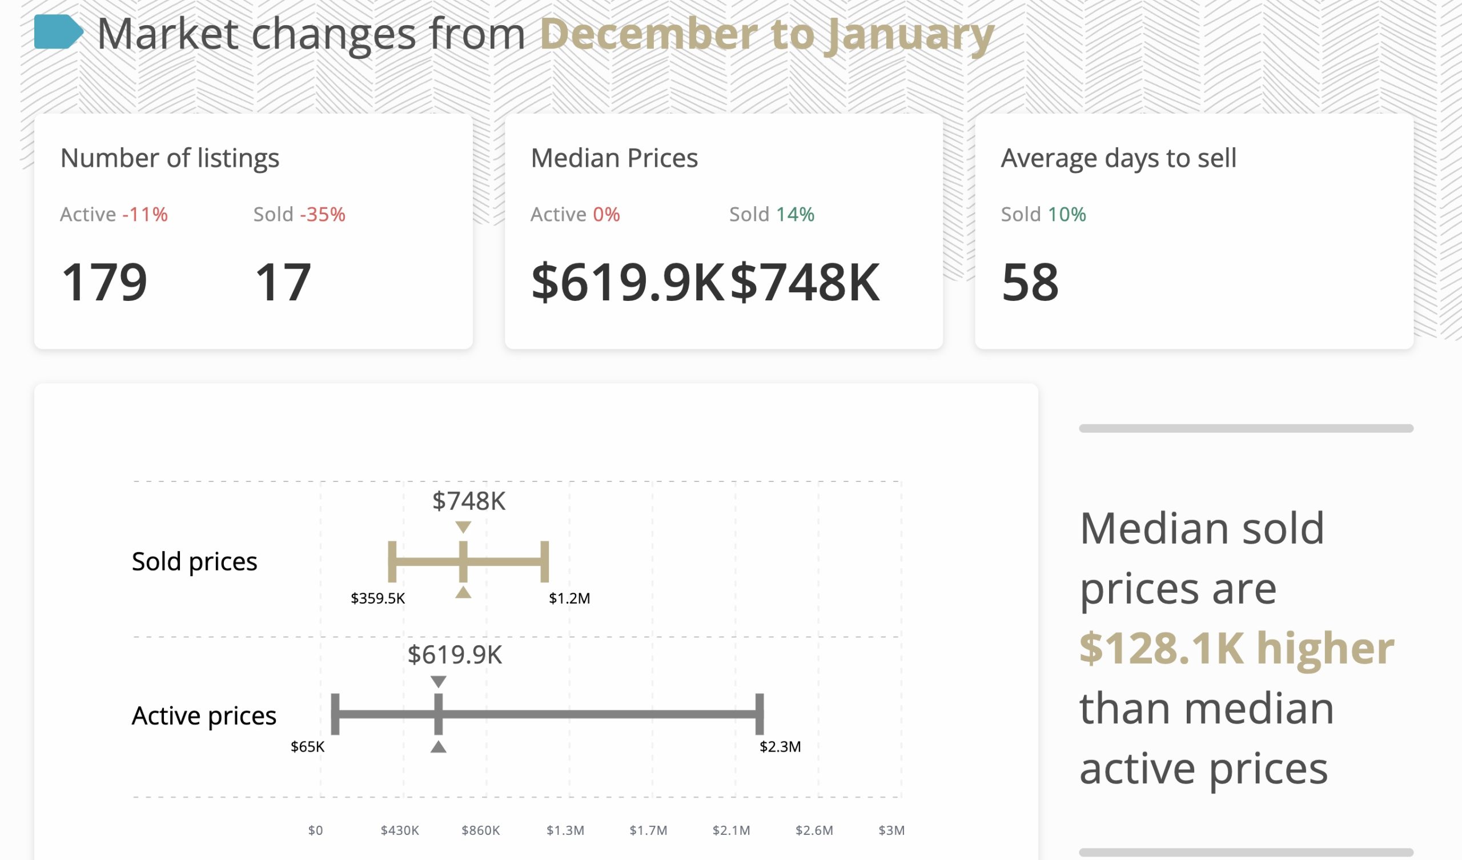Viewport: 1462px width, 860px height.
Task: Click the "$128.1K higher" highlighted text
Action: click(x=1236, y=648)
